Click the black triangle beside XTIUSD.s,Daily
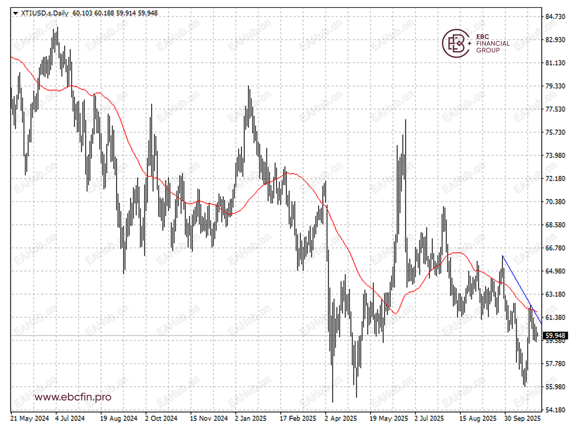The height and width of the screenshot is (432, 579). (16, 13)
